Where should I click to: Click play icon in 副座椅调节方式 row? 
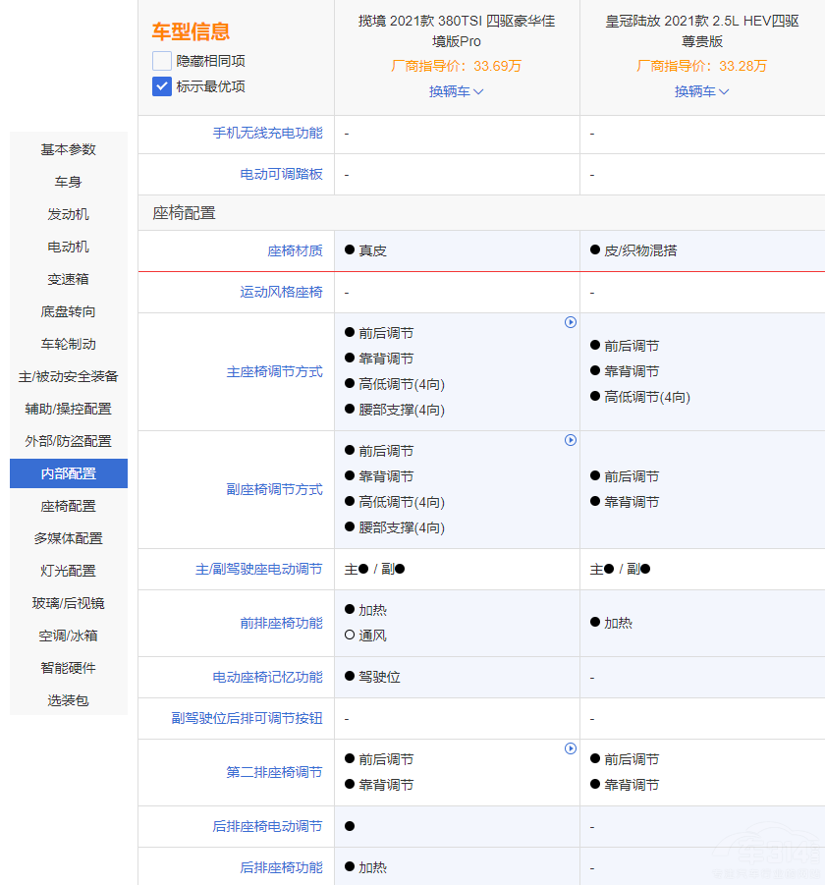point(571,440)
